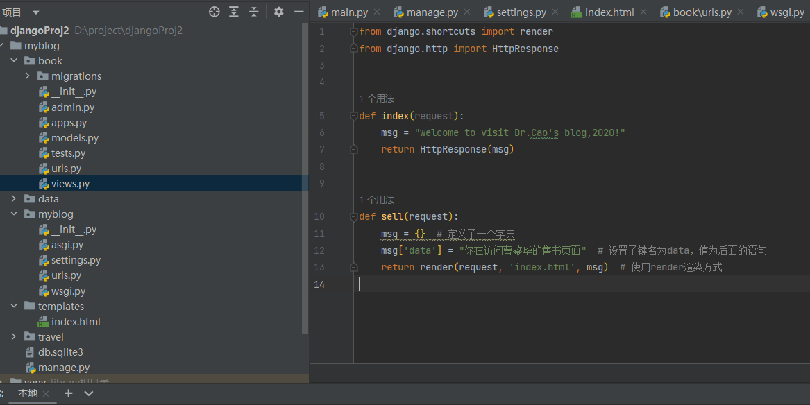Select wsgi.py in project tree

pos(68,291)
